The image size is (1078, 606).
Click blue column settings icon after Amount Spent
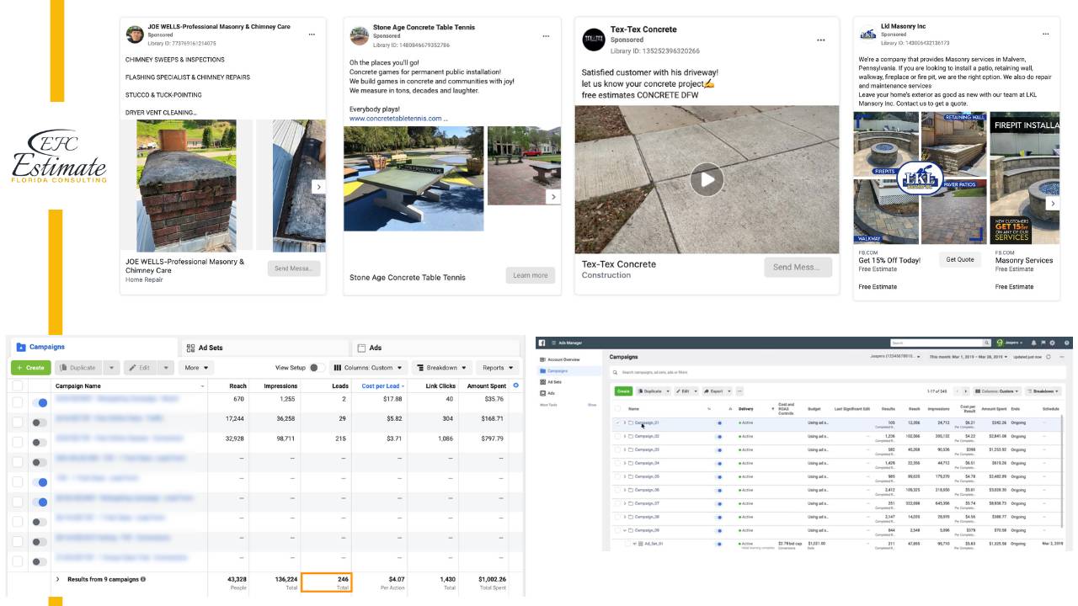pyautogui.click(x=516, y=385)
